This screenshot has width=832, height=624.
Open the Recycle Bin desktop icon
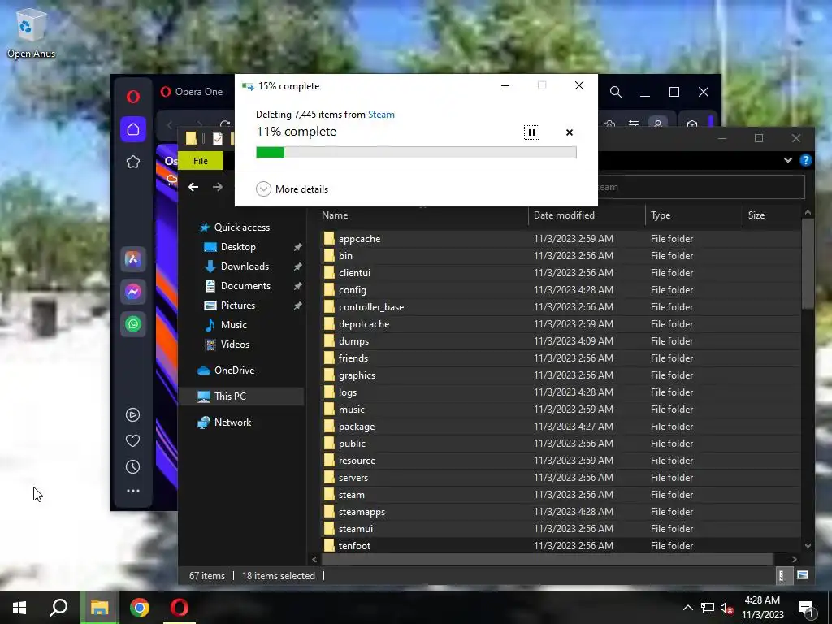[31, 32]
